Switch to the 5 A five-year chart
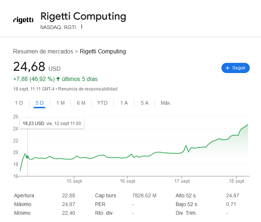This screenshot has width=261, height=222. pyautogui.click(x=144, y=103)
